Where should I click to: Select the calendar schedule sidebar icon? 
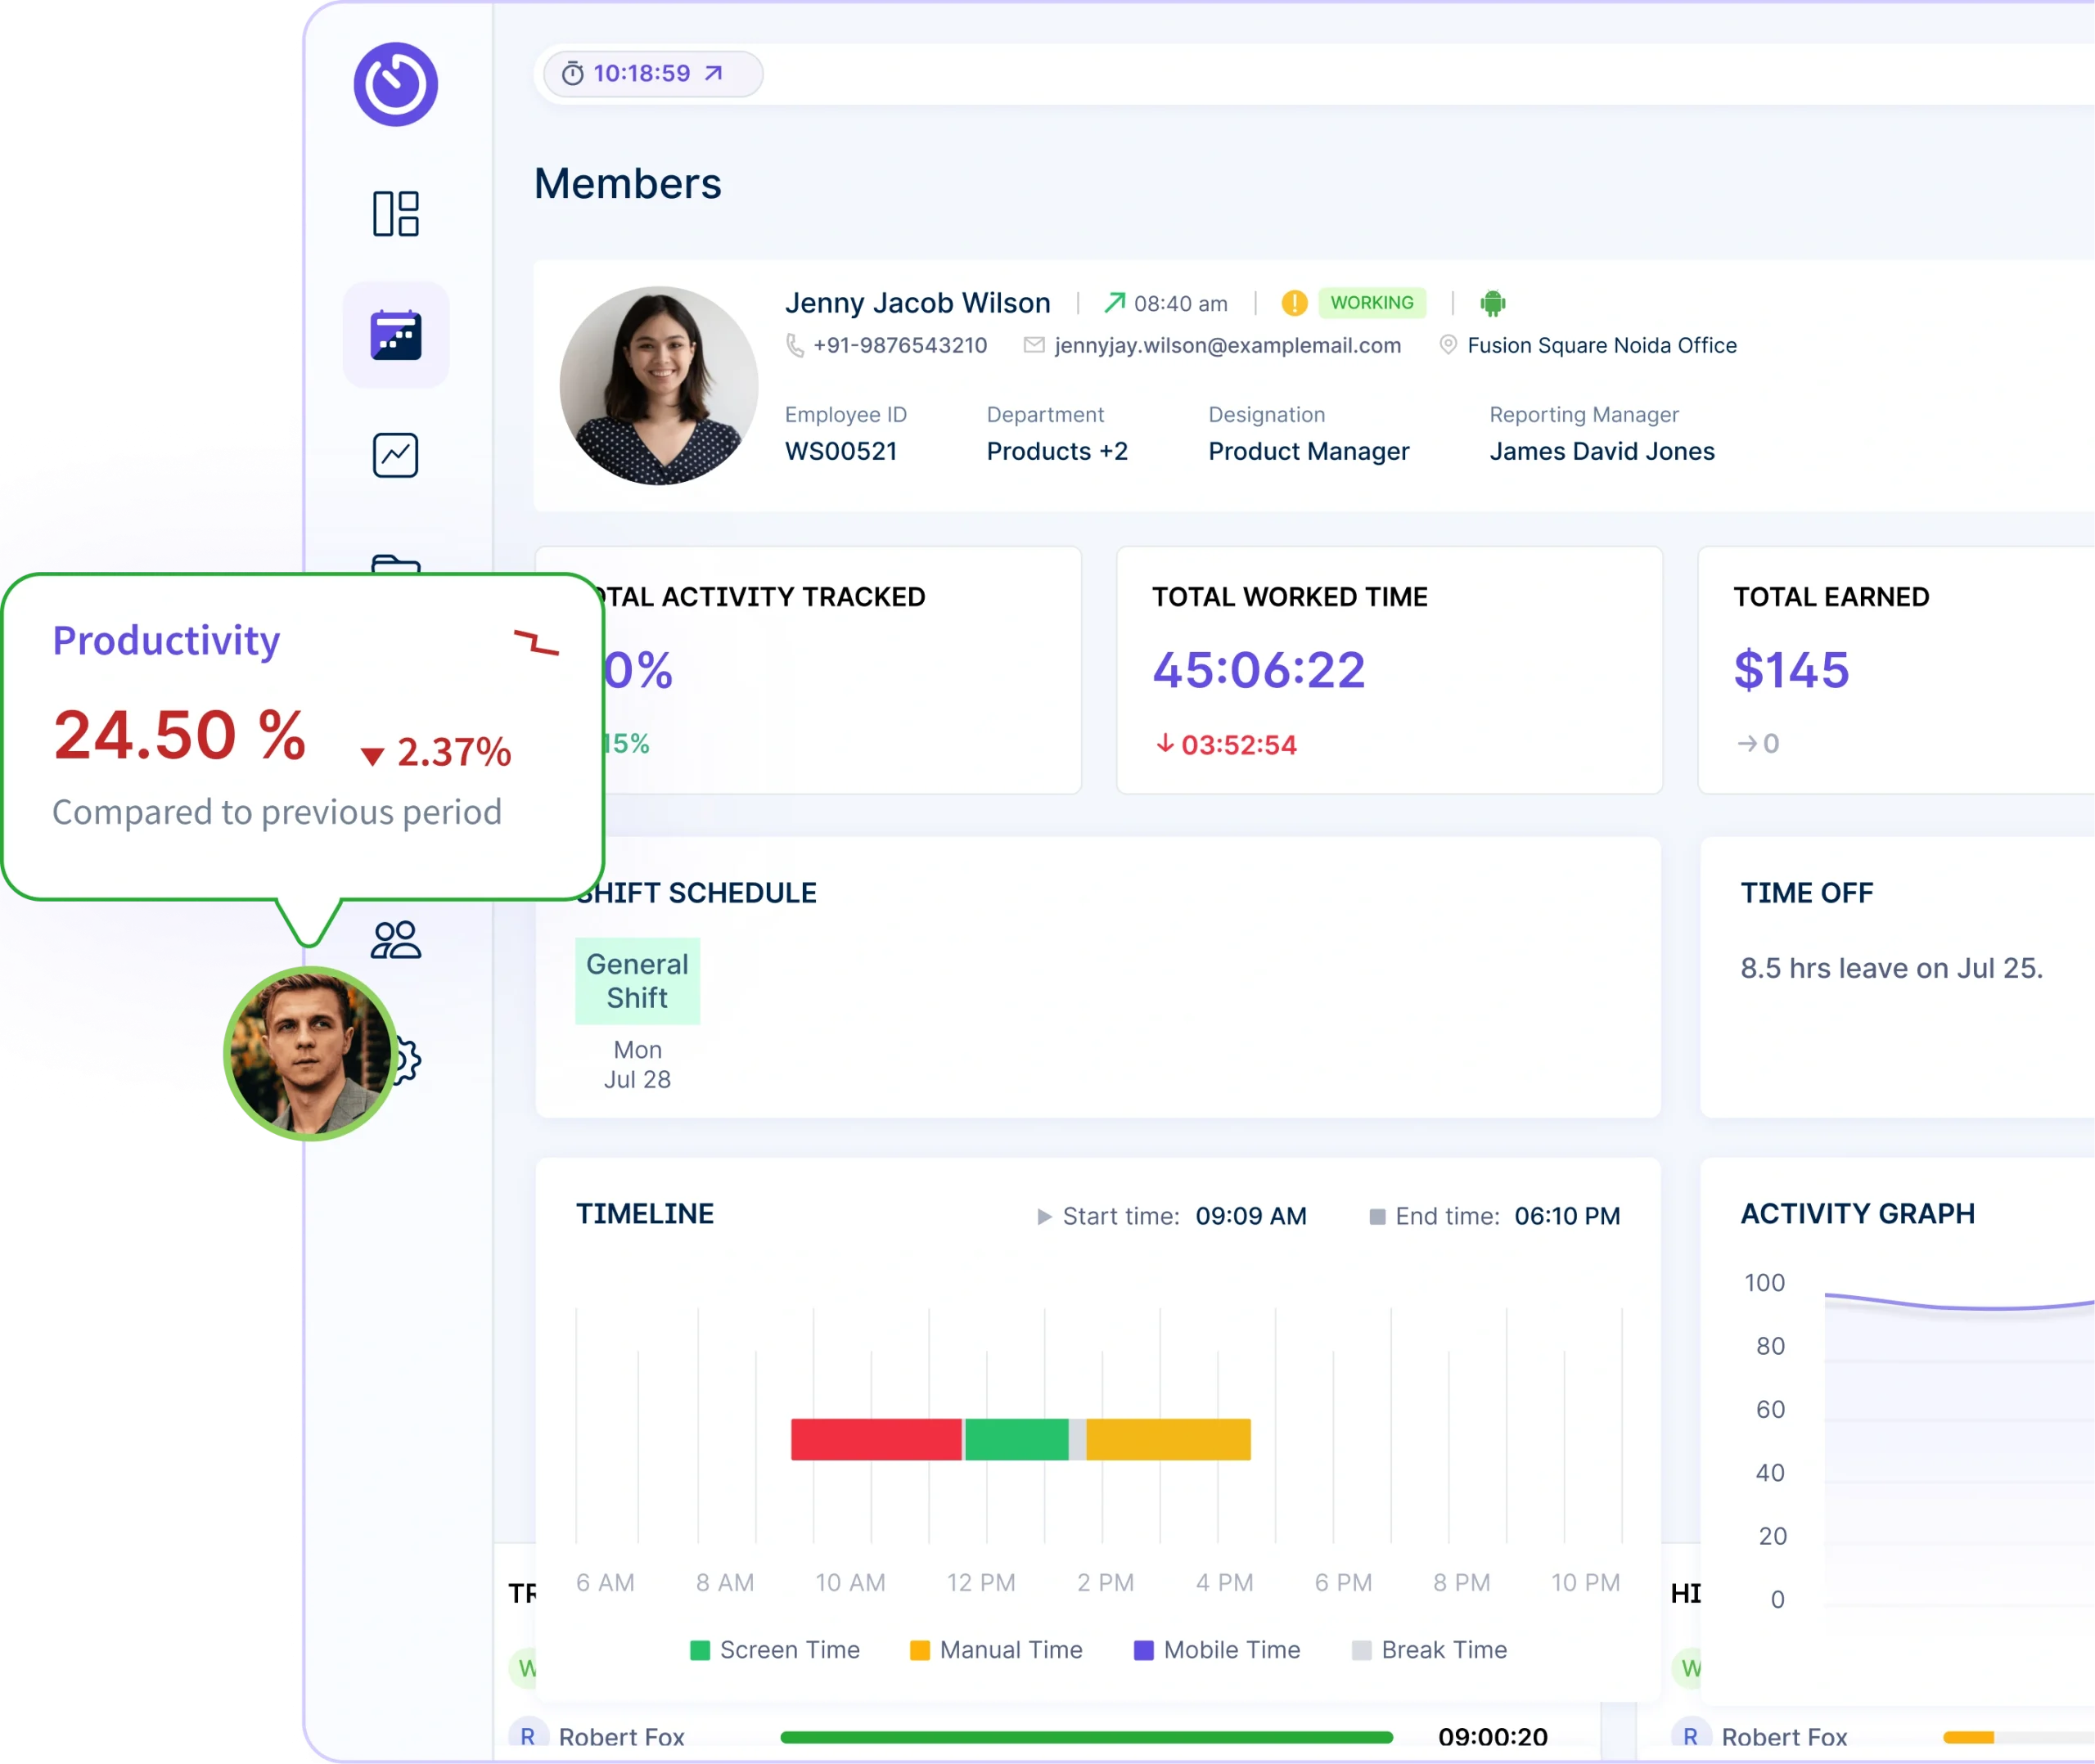coord(395,335)
